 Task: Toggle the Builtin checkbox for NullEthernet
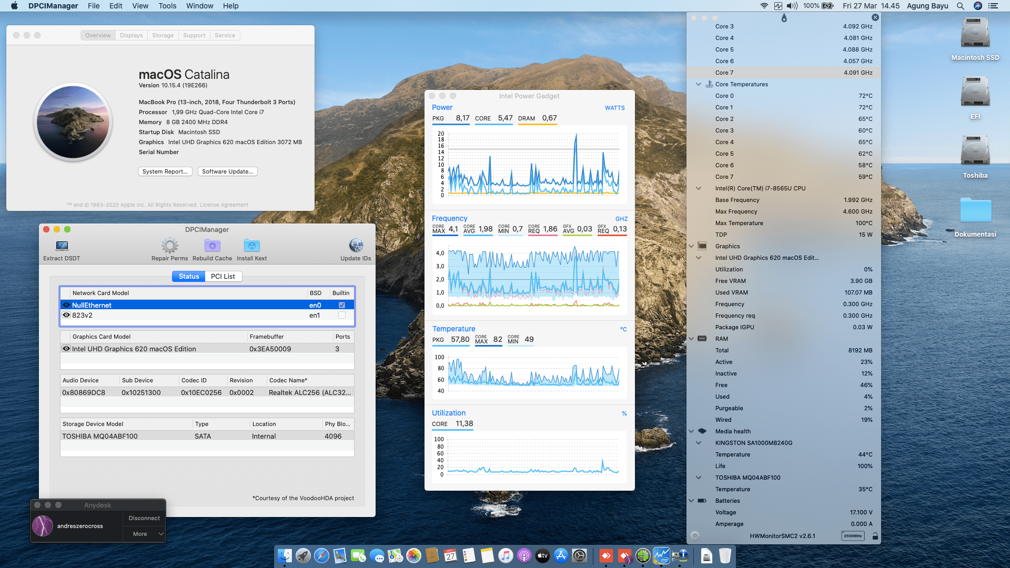(342, 305)
